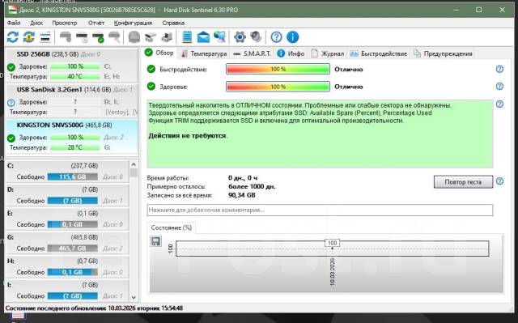Click the network computers toolbar icon
The image size is (518, 323).
(219, 37)
